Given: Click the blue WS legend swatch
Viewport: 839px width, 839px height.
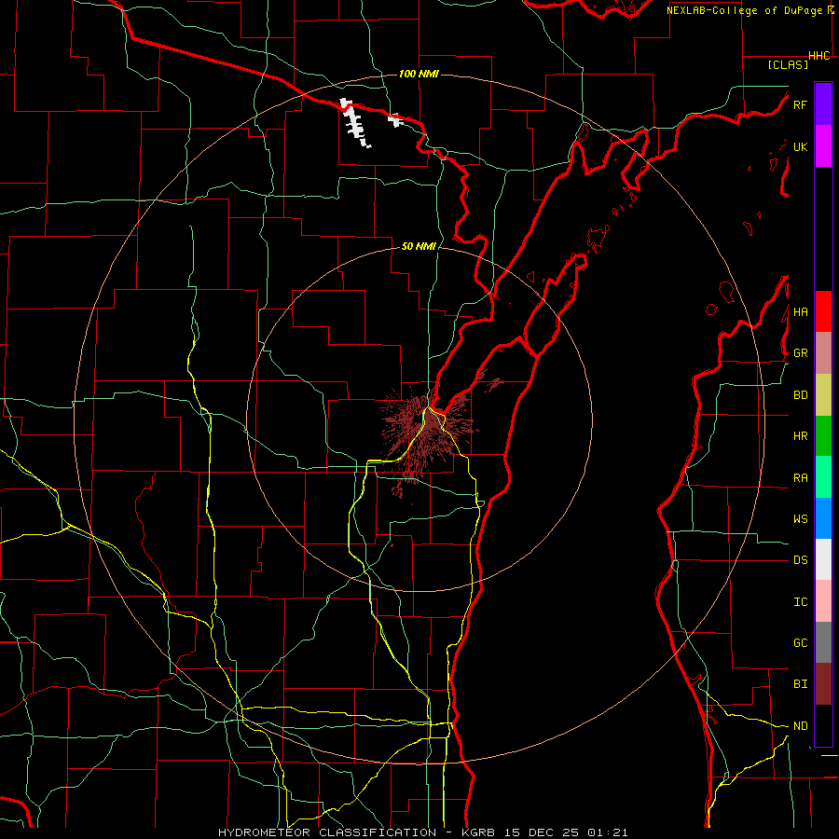Looking at the screenshot, I should 823,518.
